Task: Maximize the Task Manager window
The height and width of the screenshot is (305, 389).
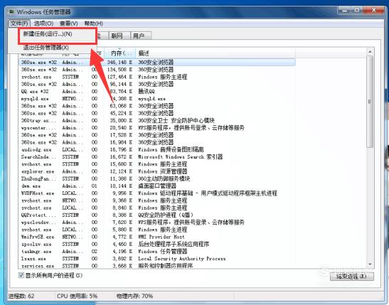Action: pos(357,10)
